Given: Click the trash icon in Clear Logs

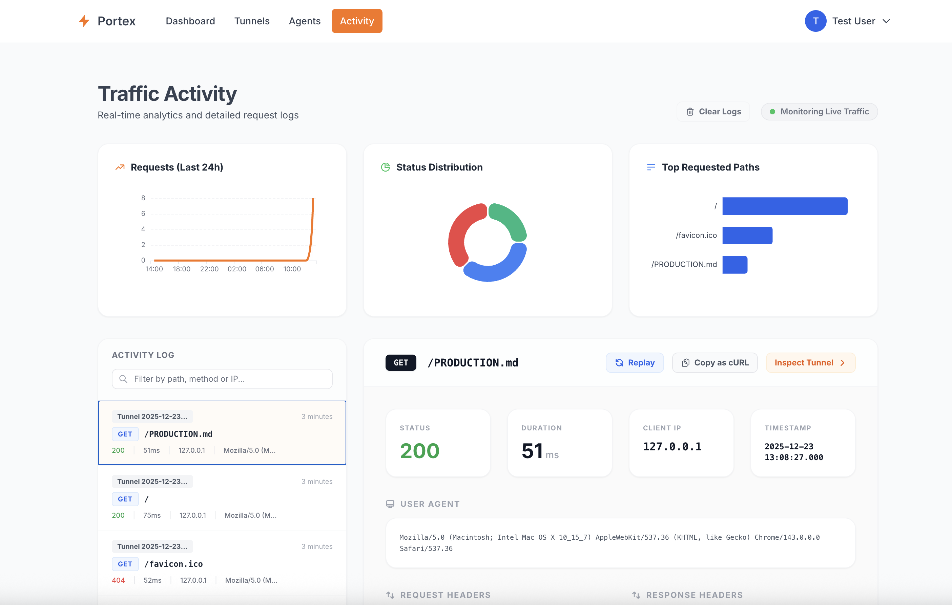Looking at the screenshot, I should point(690,112).
